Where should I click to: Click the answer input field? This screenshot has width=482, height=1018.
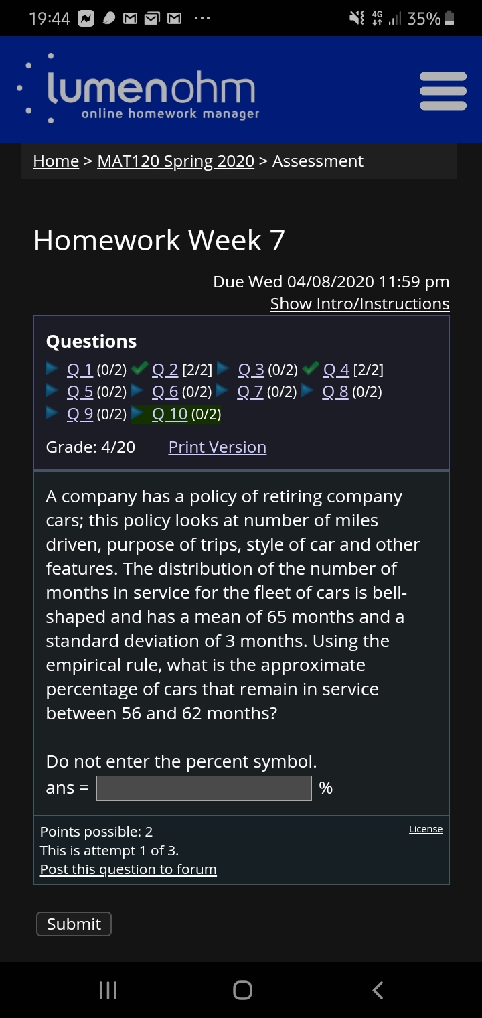coord(204,788)
